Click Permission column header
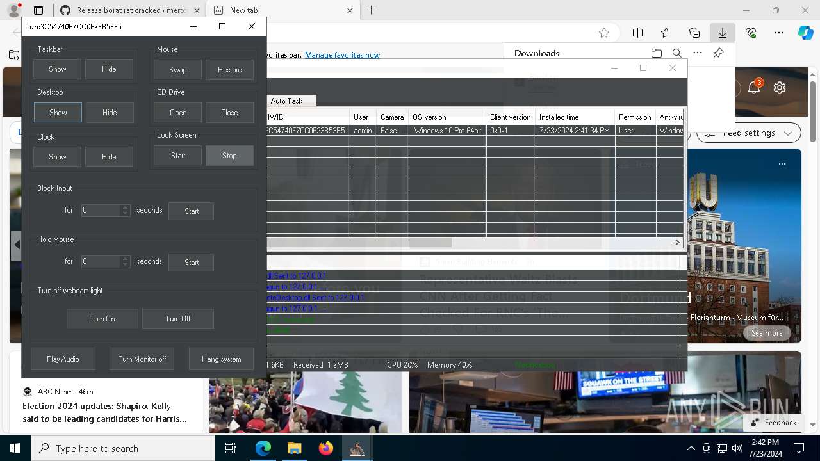The width and height of the screenshot is (820, 461). [x=635, y=117]
